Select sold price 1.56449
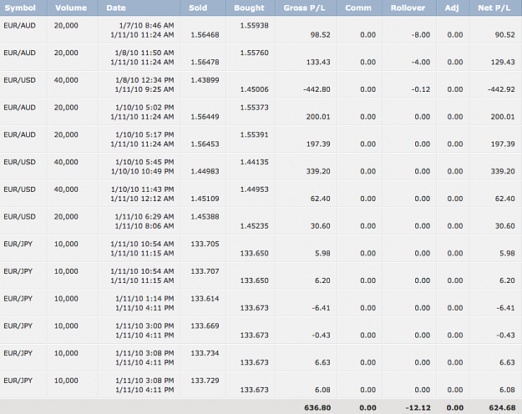Screen dimensions: 522x414 205,117
